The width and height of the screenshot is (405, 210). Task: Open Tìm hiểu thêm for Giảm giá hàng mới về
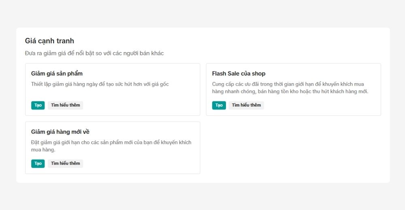(65, 164)
